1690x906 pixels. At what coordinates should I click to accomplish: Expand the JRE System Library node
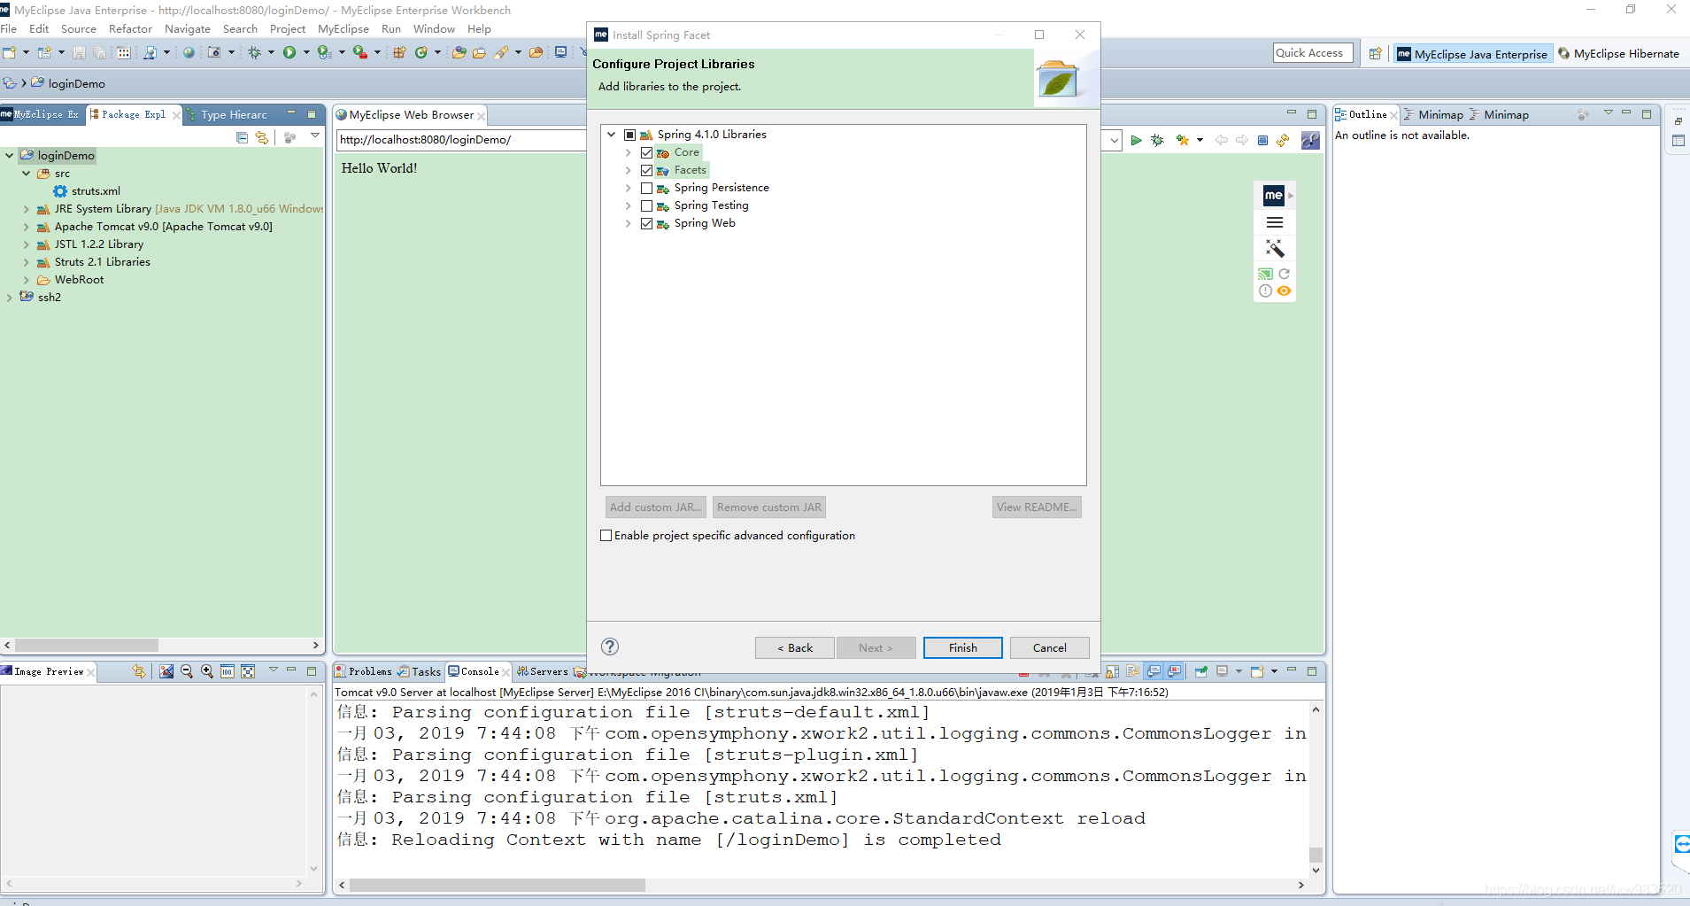[x=27, y=209]
